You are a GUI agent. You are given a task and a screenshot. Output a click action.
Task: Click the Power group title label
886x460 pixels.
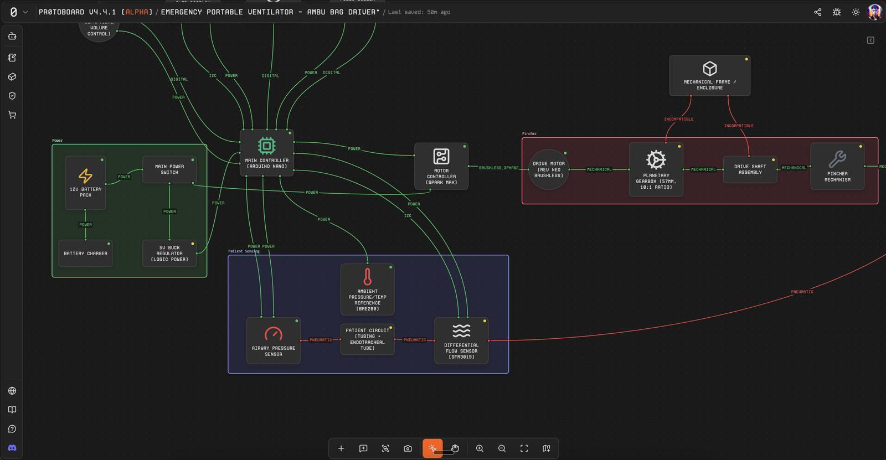coord(58,141)
